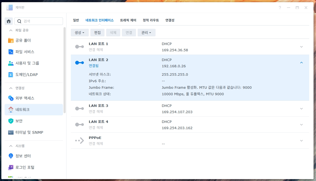Collapse 파일 공유 sidebar section

point(11,30)
